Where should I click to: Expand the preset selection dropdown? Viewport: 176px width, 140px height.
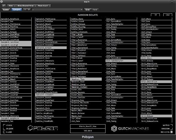[57, 10]
